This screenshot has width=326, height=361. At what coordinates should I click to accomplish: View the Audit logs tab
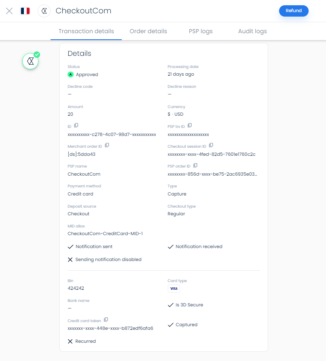coord(252,31)
